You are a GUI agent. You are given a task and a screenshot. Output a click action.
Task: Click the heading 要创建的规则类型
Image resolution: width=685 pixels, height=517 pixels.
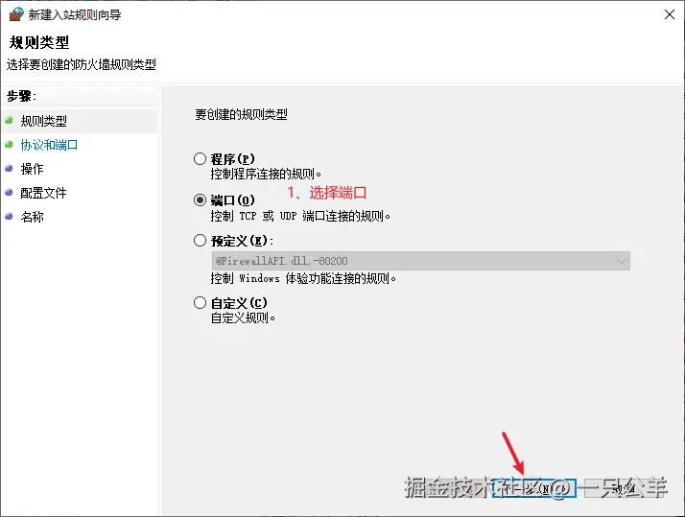241,114
